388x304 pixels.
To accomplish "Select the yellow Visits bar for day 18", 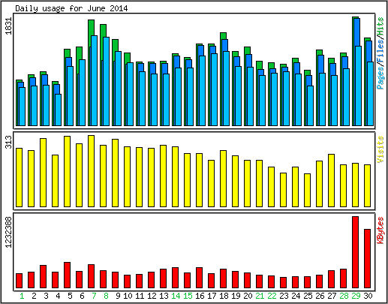I will [x=223, y=179].
